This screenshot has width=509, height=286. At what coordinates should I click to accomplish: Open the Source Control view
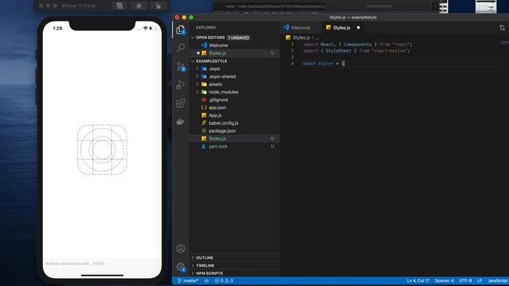tap(181, 66)
